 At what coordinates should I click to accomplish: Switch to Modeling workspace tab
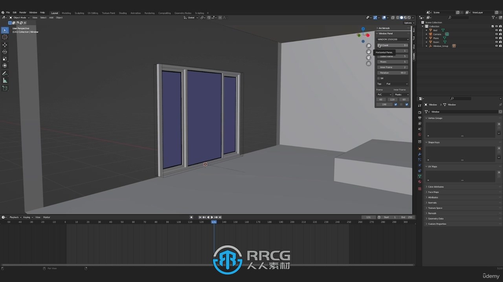pyautogui.click(x=66, y=13)
